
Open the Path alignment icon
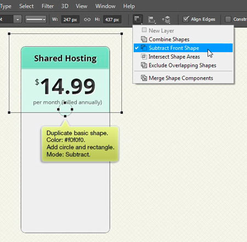click(x=152, y=19)
